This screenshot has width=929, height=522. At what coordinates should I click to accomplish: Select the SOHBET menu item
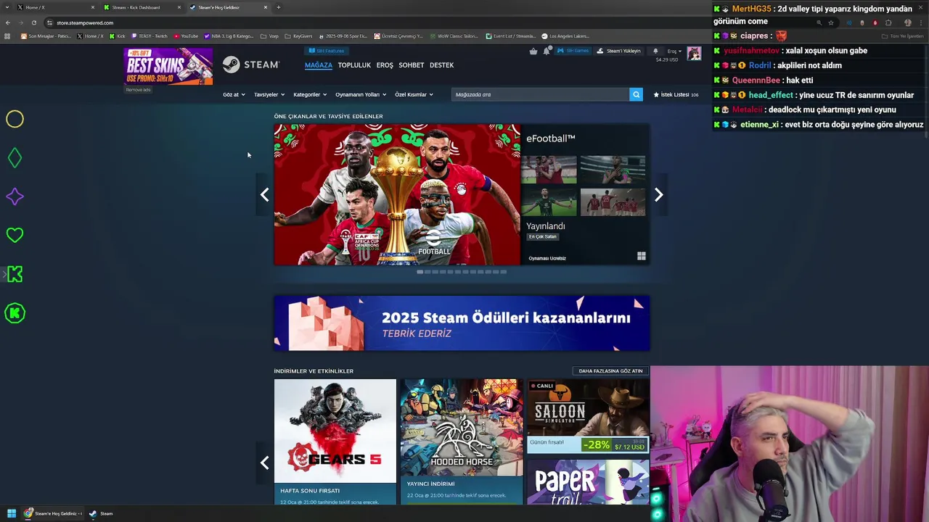411,65
